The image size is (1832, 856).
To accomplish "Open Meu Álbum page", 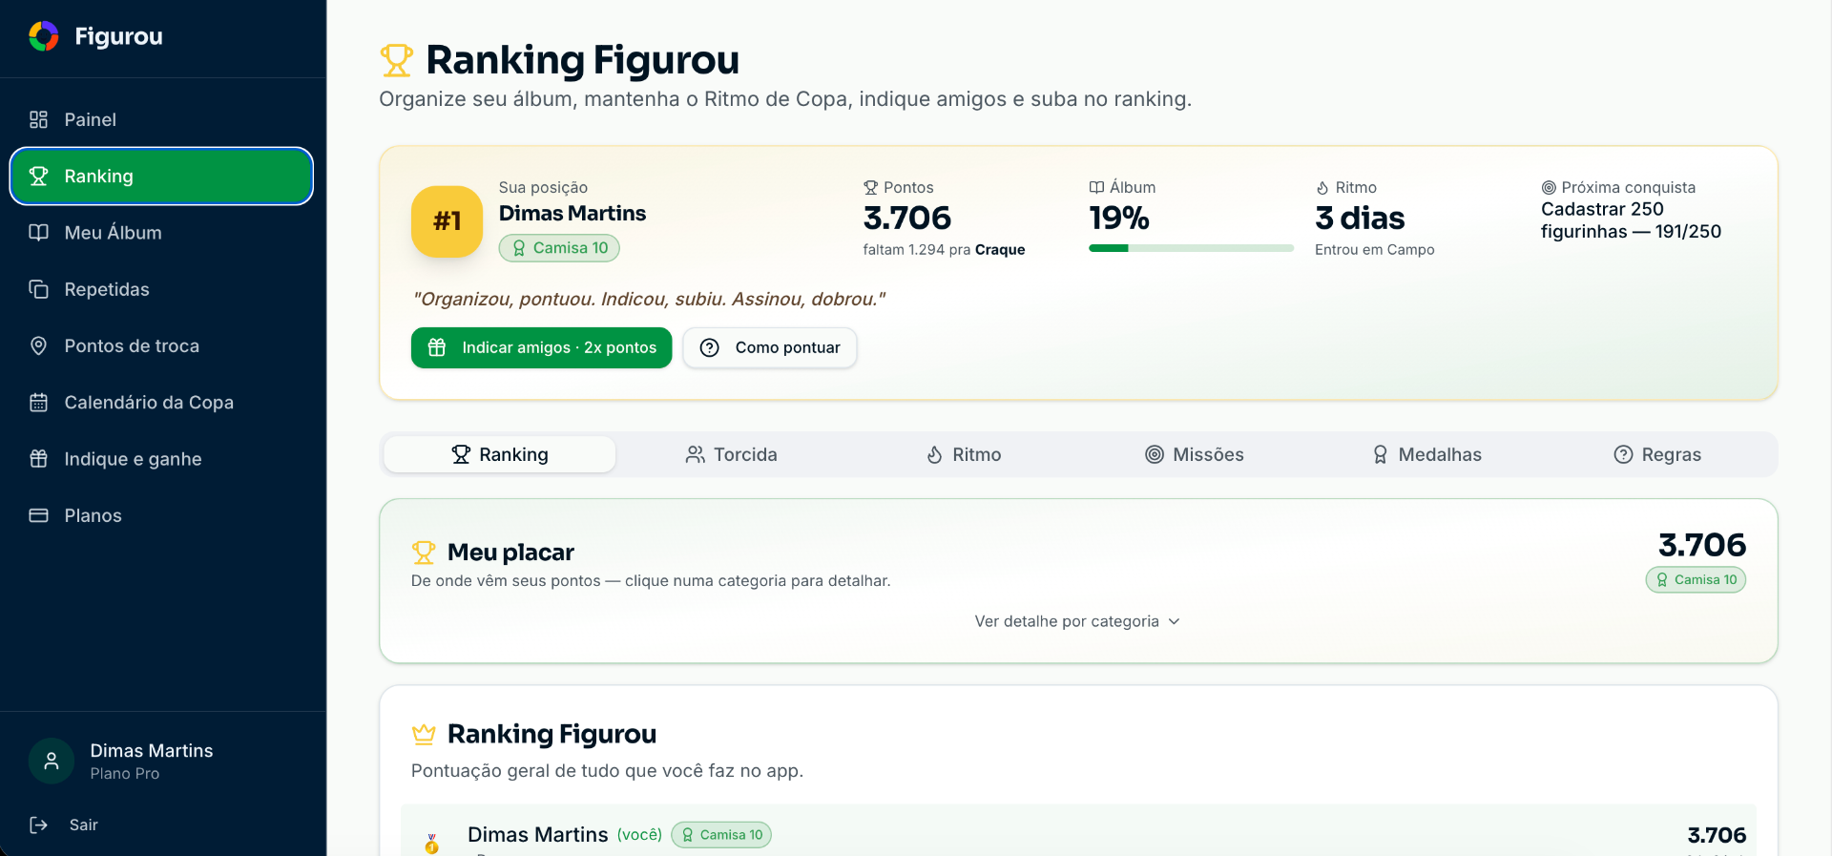I will click(161, 233).
